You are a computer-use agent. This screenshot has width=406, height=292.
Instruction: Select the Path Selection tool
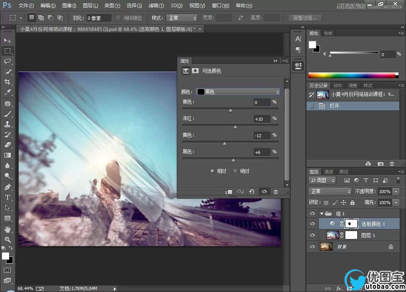(8, 207)
